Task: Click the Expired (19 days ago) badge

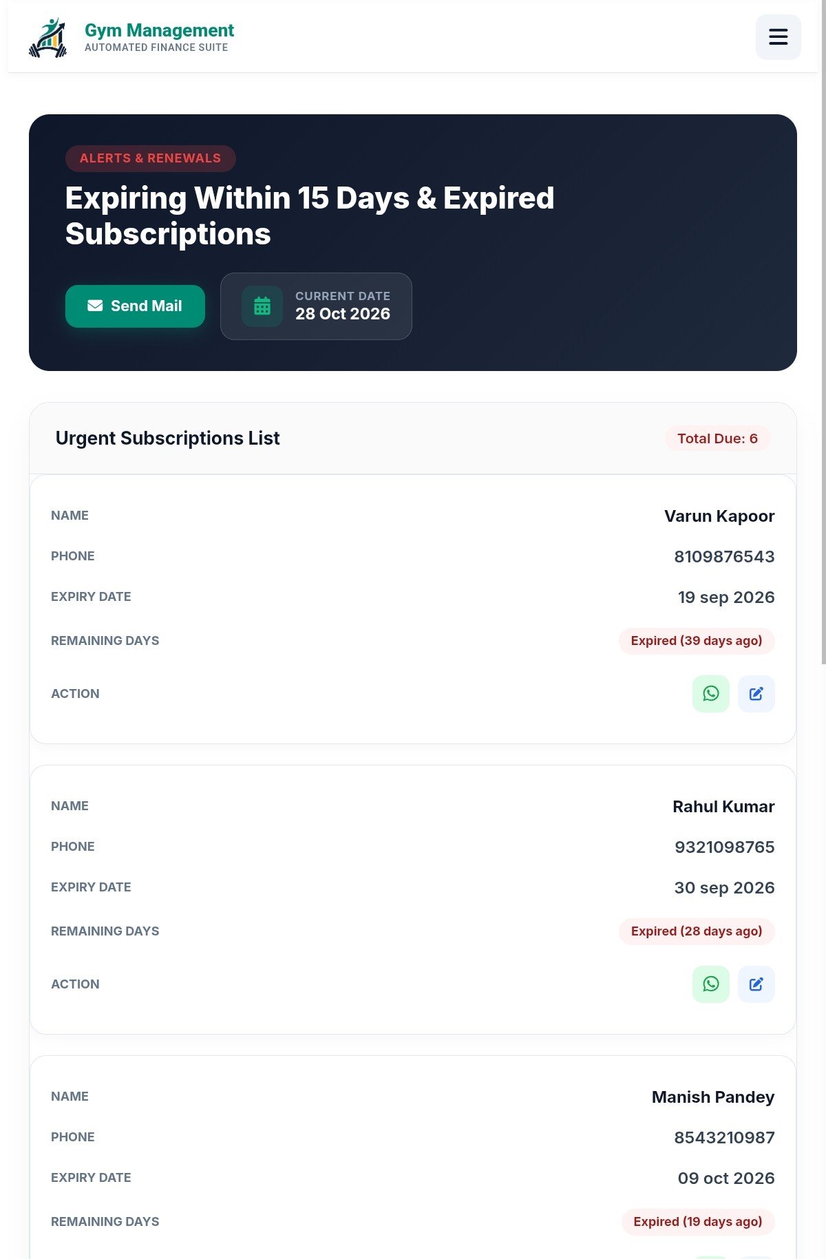Action: point(698,1222)
